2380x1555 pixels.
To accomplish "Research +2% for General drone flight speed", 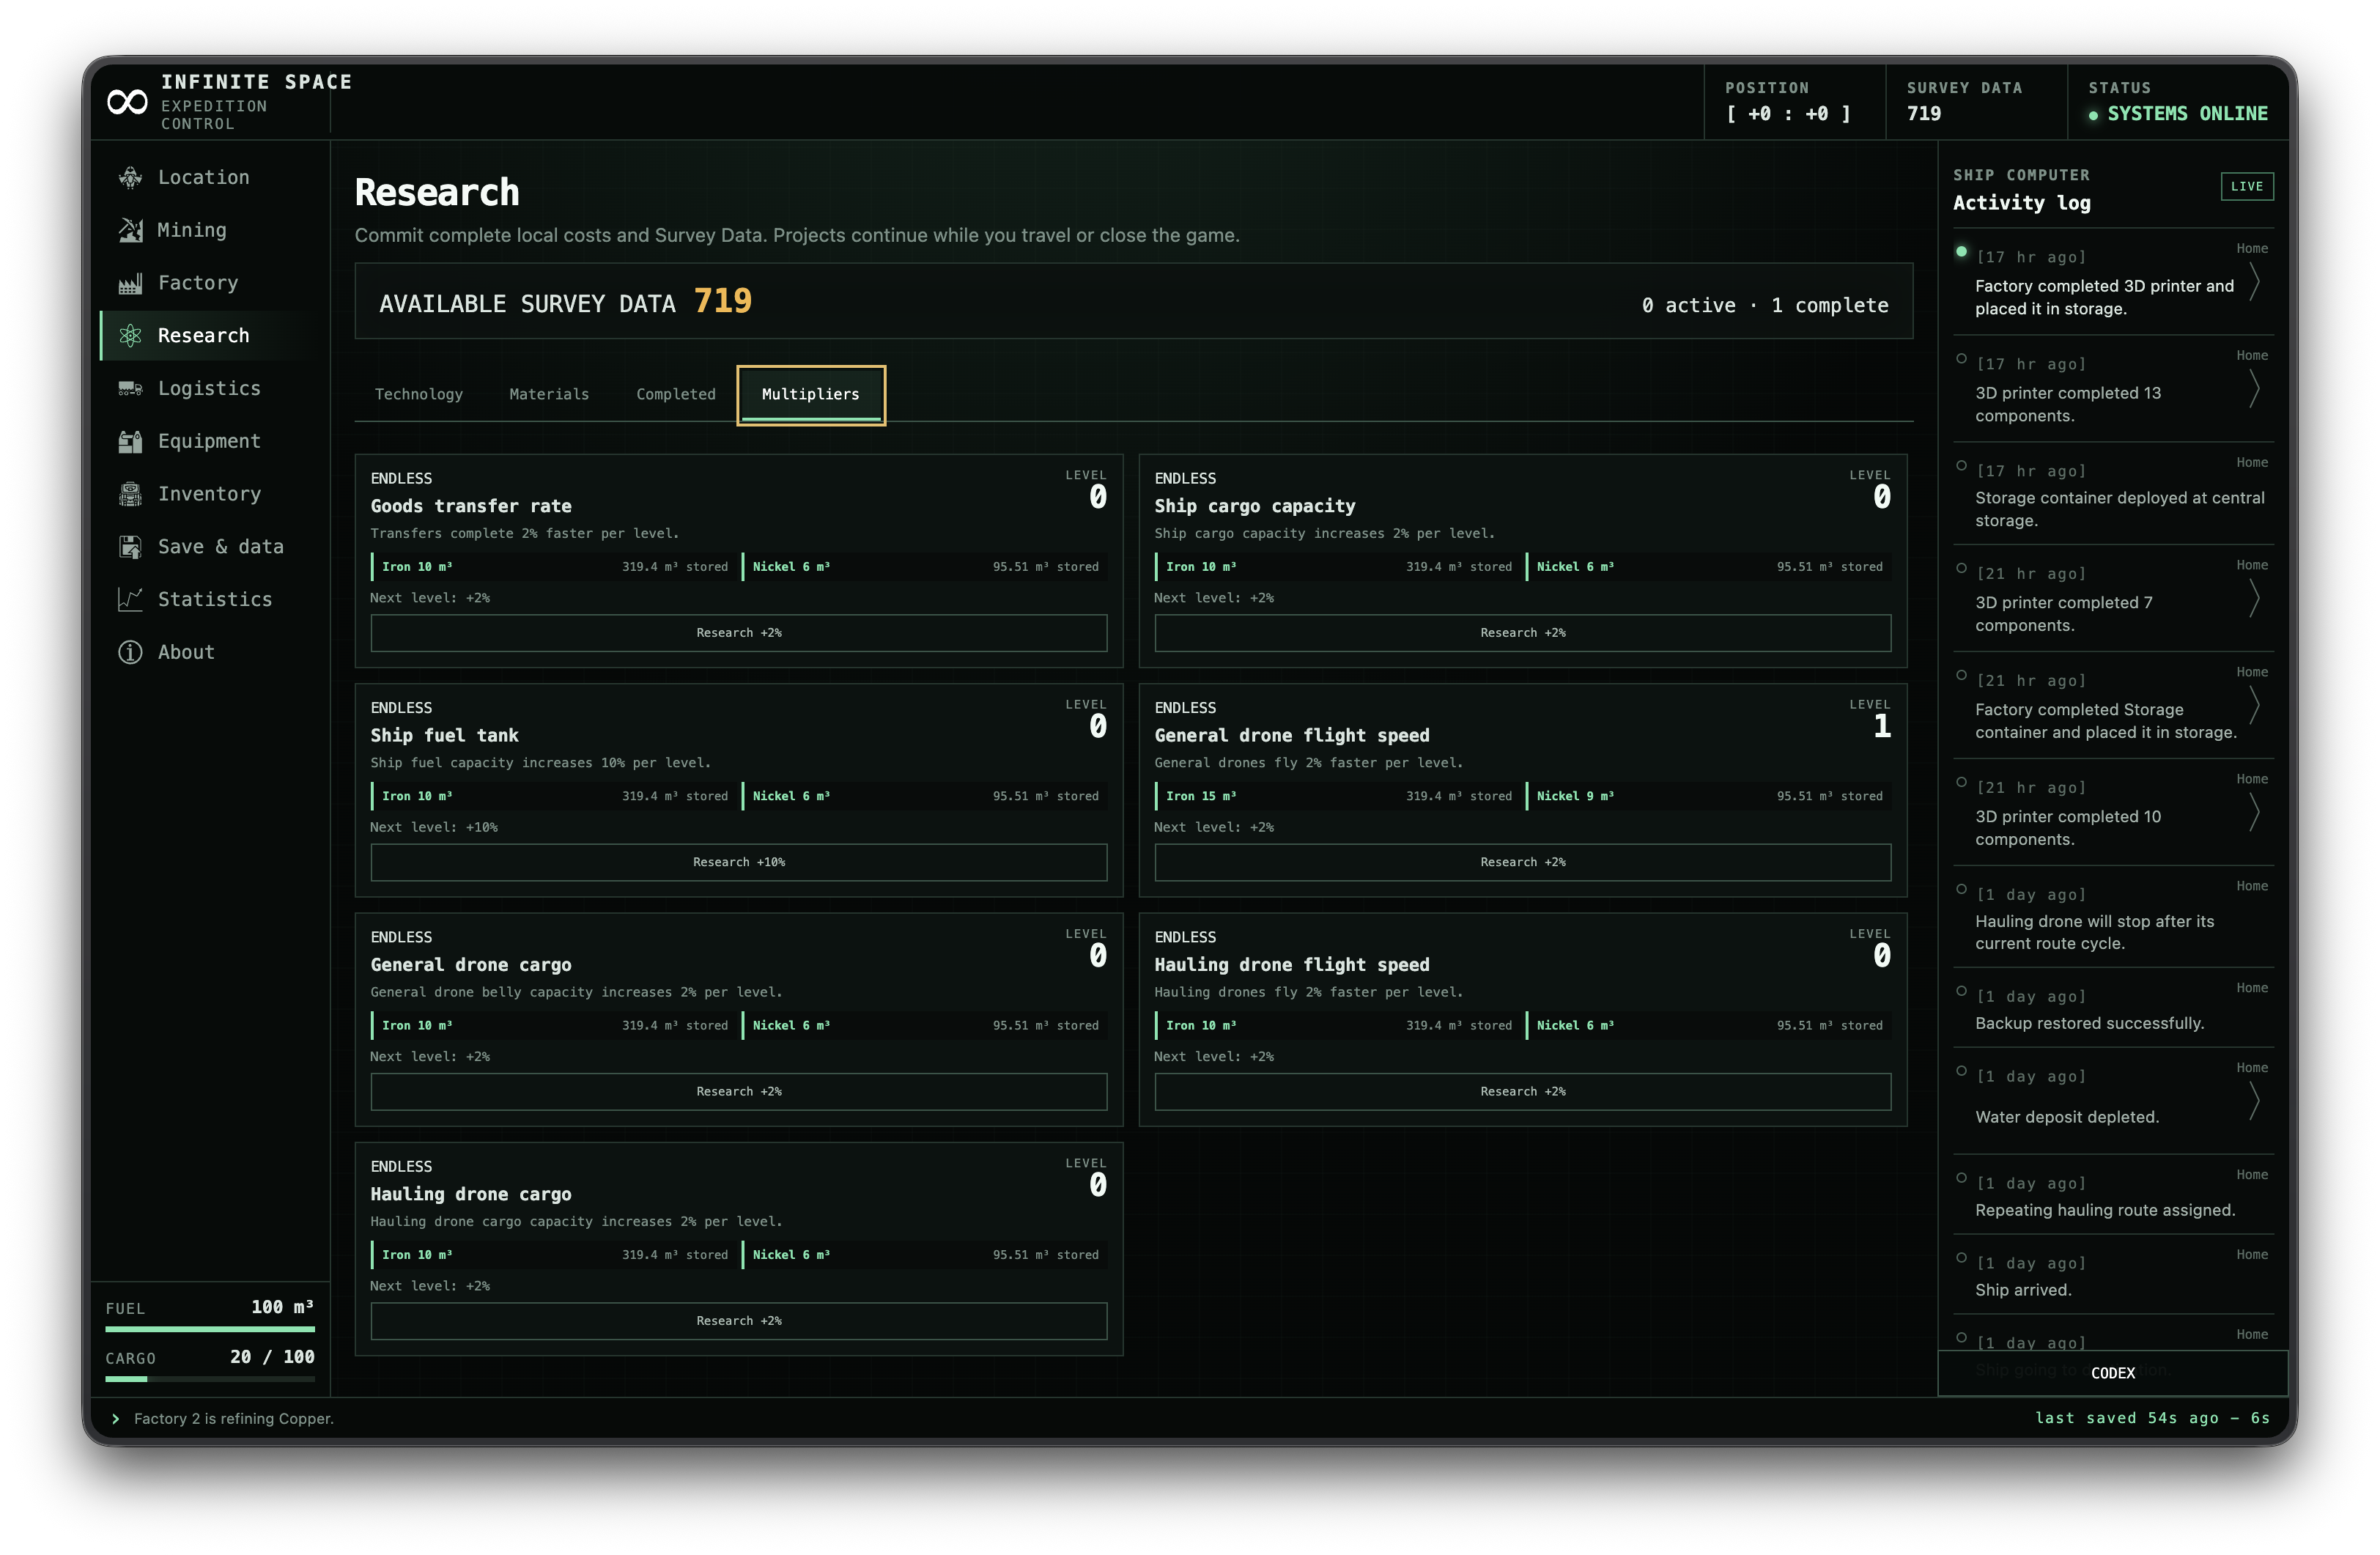I will (1523, 862).
